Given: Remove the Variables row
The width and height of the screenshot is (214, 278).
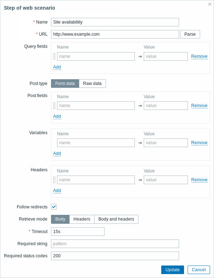Looking at the screenshot, I should [x=199, y=143].
